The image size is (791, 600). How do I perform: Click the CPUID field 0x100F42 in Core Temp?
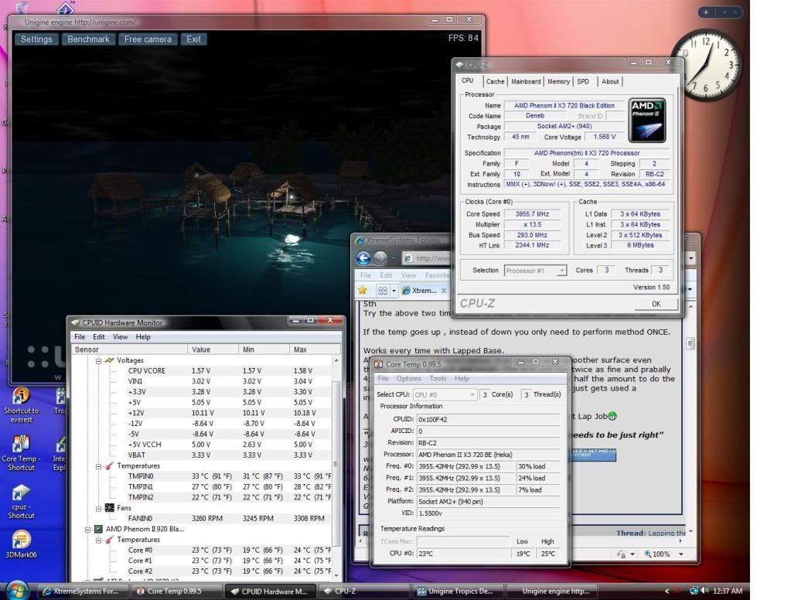pyautogui.click(x=488, y=419)
